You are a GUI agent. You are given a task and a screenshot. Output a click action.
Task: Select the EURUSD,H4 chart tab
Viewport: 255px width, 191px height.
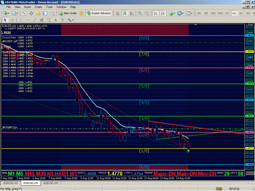tap(31, 183)
